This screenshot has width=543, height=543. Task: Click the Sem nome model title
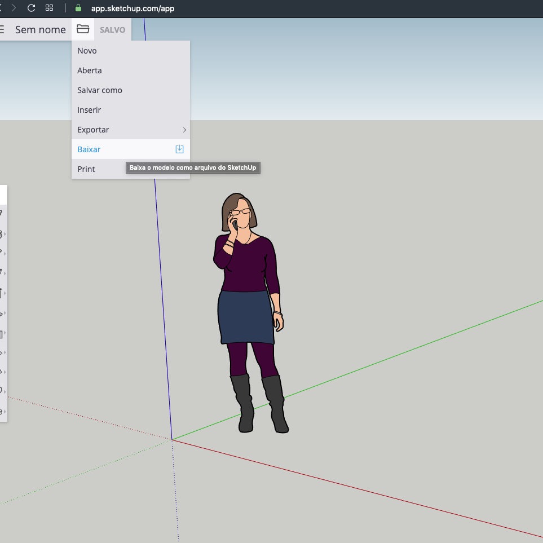(41, 30)
